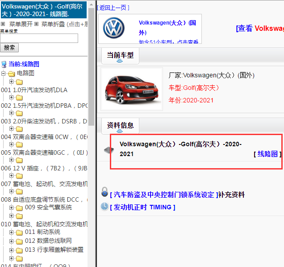
Task: Click the 当前:线路图 heading link
Action: 24,64
